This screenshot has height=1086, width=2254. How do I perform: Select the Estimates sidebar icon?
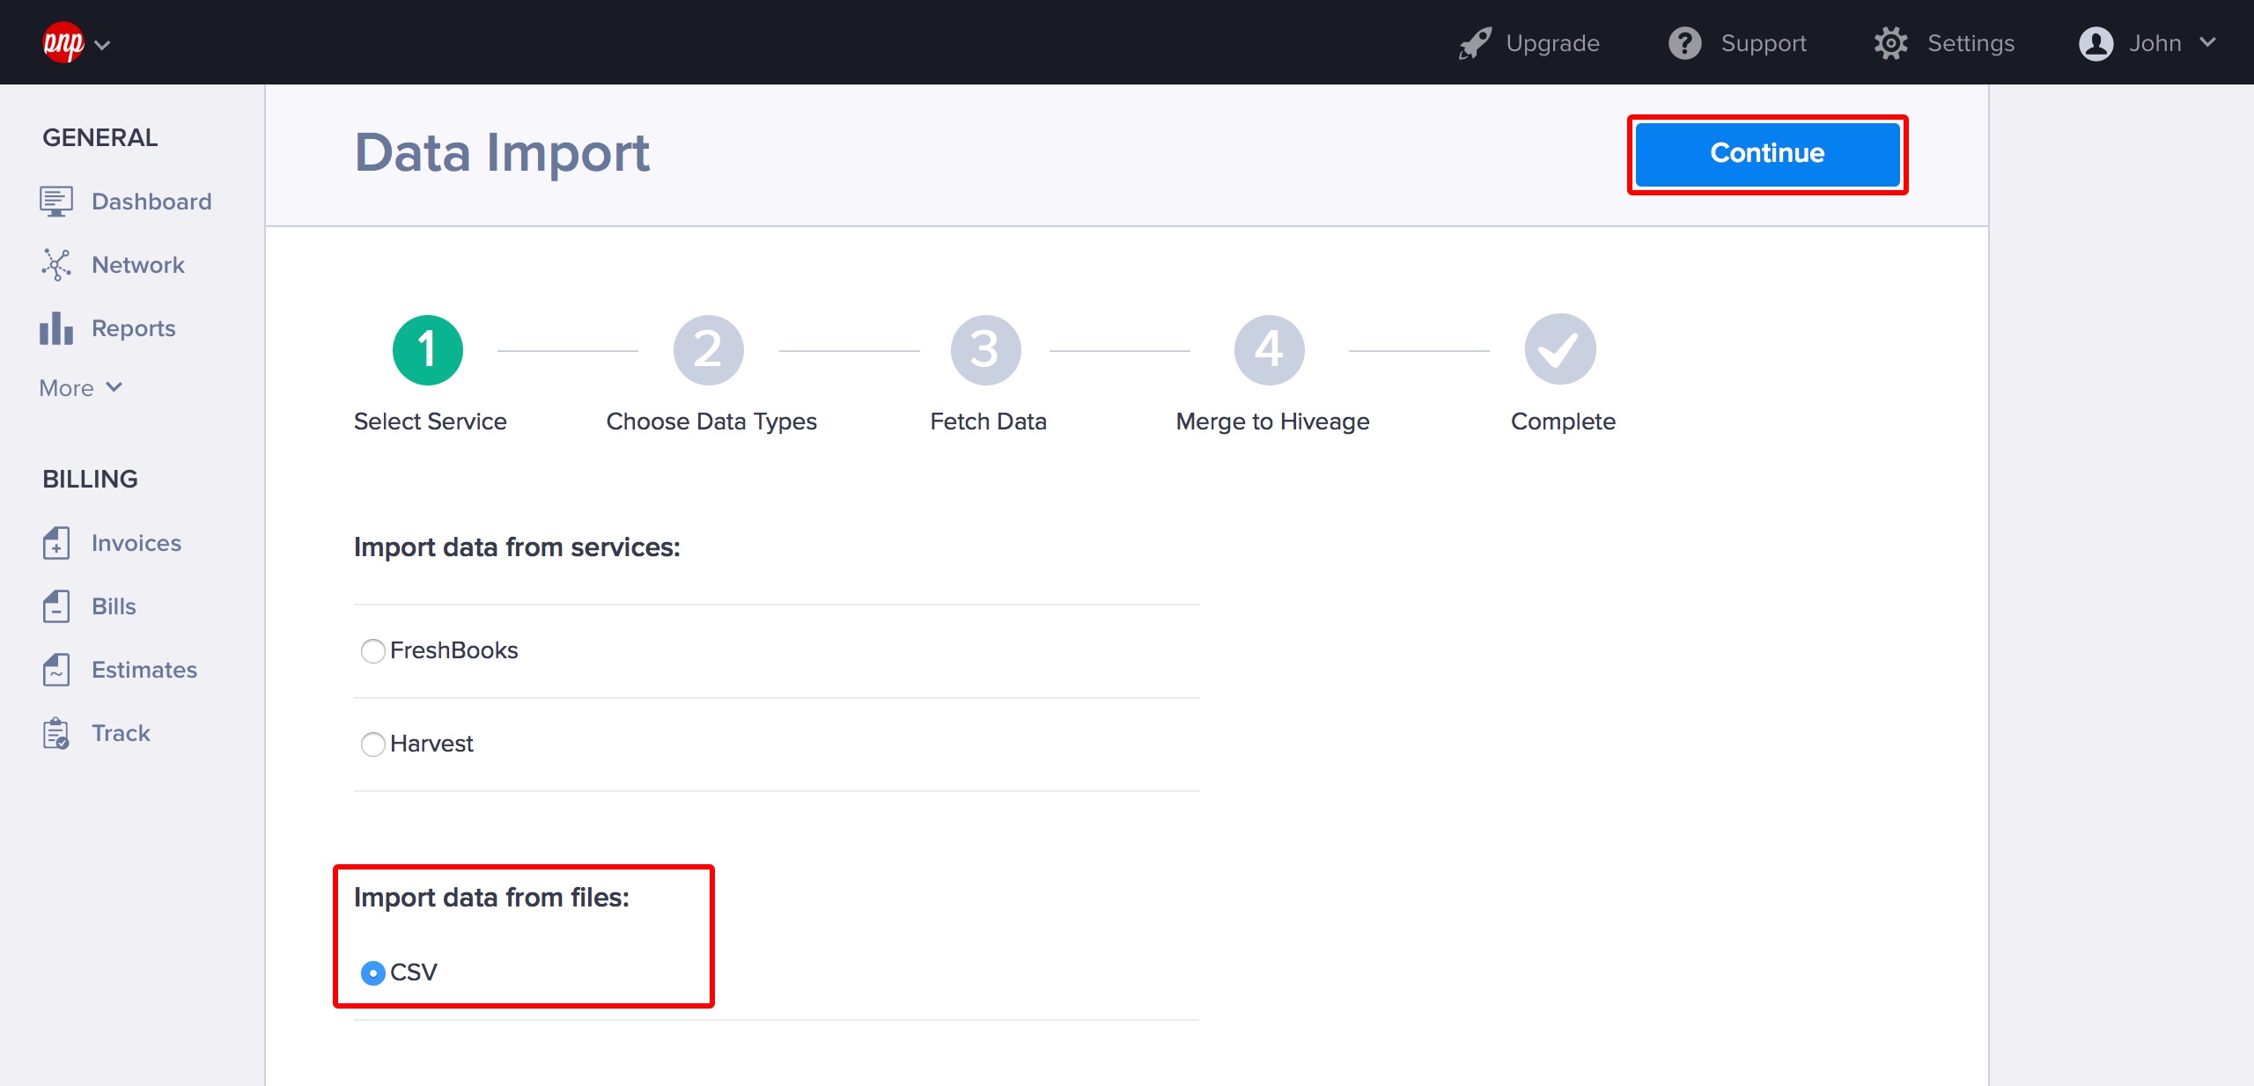pyautogui.click(x=56, y=670)
